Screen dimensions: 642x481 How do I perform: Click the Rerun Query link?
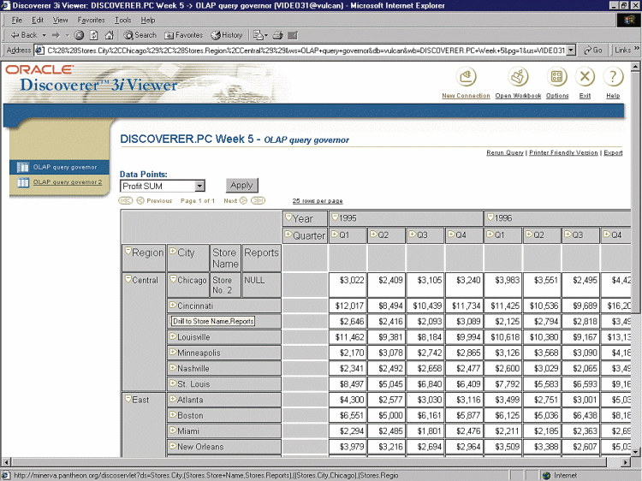click(x=505, y=152)
